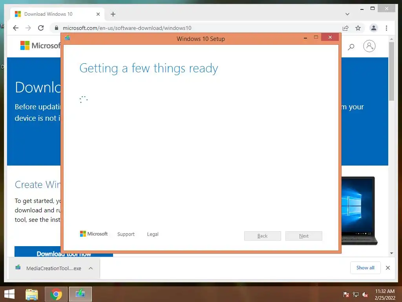
Task: Click Show all downloads button
Action: (x=365, y=268)
